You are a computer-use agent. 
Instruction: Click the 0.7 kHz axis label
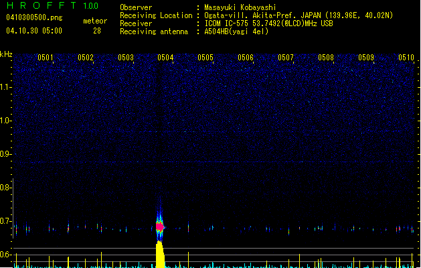click(6, 221)
